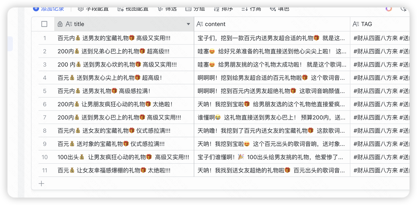
Task: Select title cell '百元 让女友幸福感爆棚的礼物 太绝啦!!!'
Action: [x=124, y=171]
